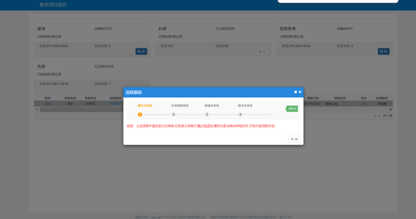This screenshot has width=416, height=219.
Task: Click step 4 circle for 教务处审核
Action: pyautogui.click(x=240, y=114)
